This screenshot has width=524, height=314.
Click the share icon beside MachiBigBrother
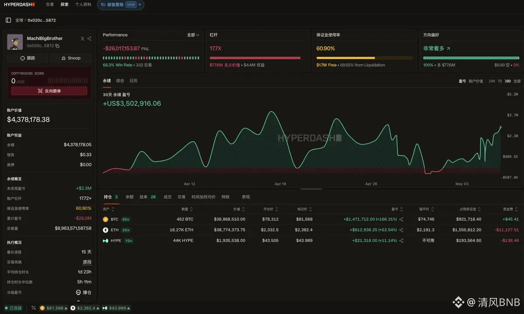click(x=89, y=38)
